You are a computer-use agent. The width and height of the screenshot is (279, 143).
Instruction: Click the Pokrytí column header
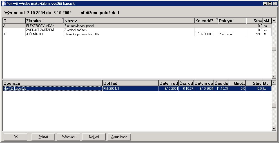tap(232, 21)
